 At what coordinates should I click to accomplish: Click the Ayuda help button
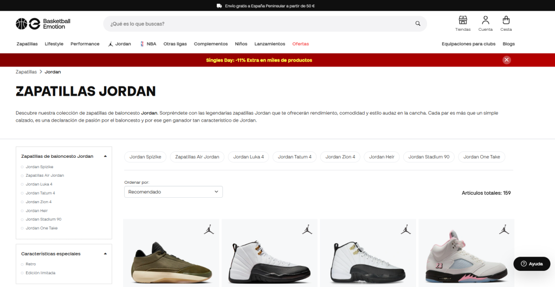(x=531, y=264)
